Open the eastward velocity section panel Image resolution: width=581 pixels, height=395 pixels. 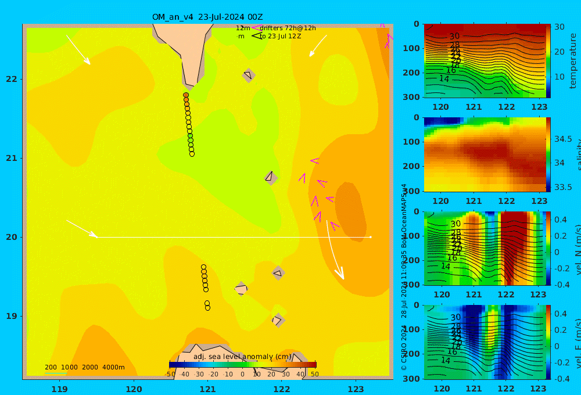tap(485, 342)
